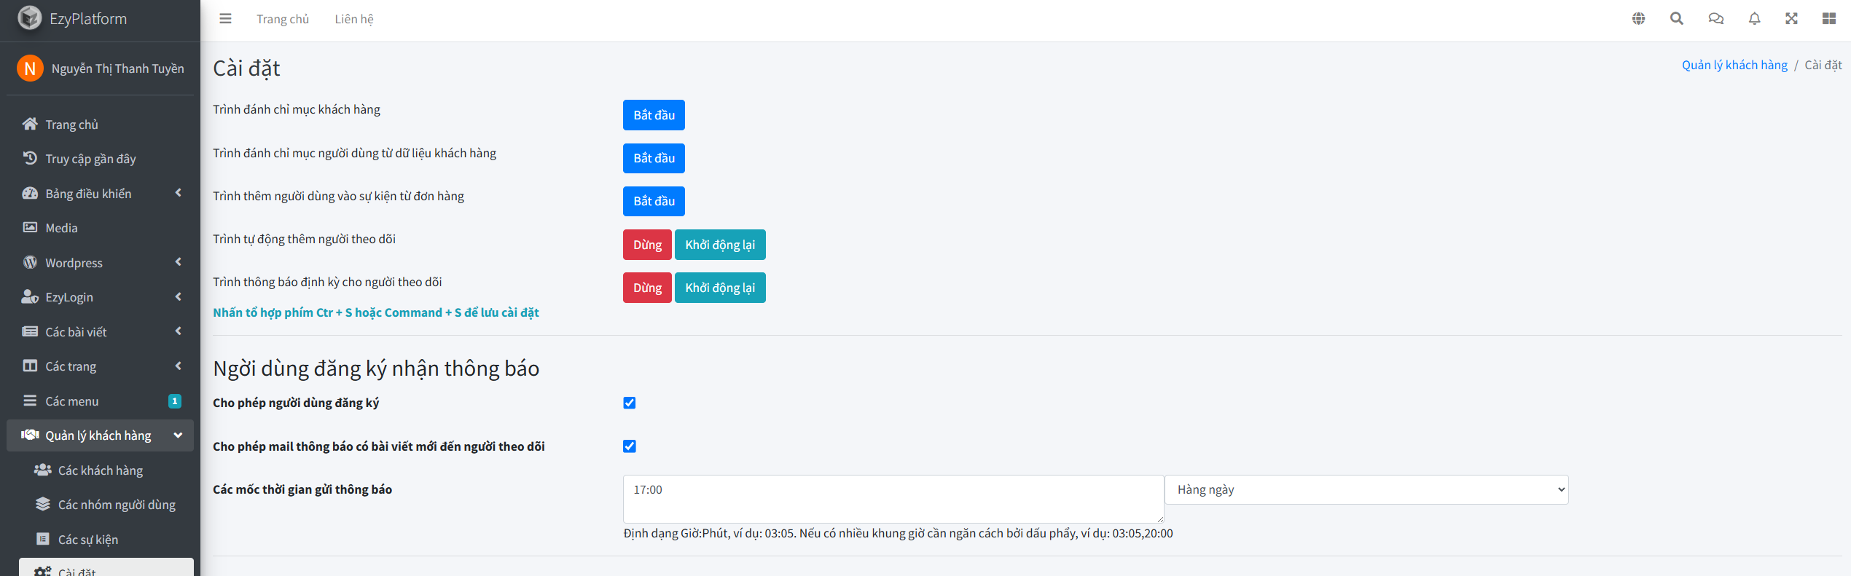Click the Các menu badge showing 1
Viewport: 1851px width, 576px height.
[x=175, y=401]
